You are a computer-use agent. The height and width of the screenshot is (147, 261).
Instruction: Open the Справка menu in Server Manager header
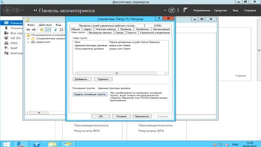250,10
